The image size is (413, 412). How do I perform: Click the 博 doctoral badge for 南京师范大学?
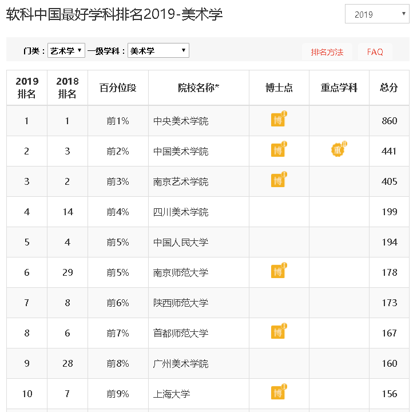point(279,271)
